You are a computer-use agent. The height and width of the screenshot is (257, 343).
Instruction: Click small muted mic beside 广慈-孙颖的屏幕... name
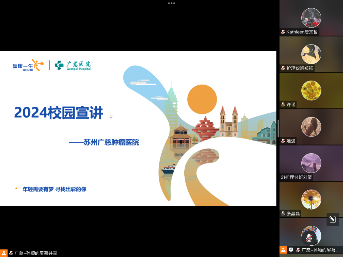coord(298,250)
